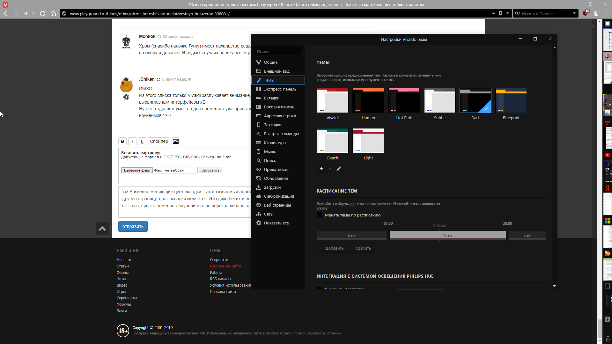Screen dimensions: 612x344
Task: Switch to the YouTube tab
Action: (607, 155)
